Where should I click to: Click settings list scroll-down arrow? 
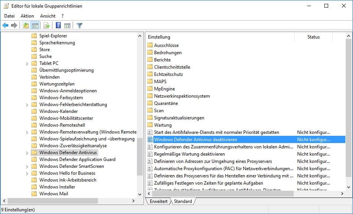pos(348,187)
